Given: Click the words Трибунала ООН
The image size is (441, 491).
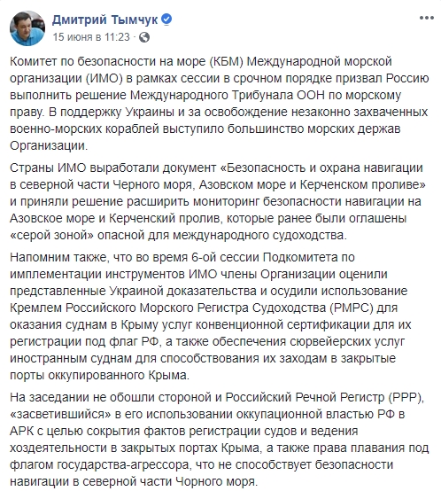Looking at the screenshot, I should tap(279, 95).
